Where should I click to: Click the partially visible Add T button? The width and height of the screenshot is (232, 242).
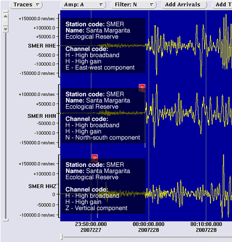pyautogui.click(x=222, y=5)
